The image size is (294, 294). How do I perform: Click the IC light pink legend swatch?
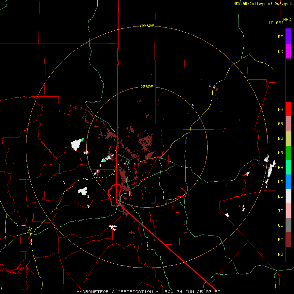tap(288, 211)
